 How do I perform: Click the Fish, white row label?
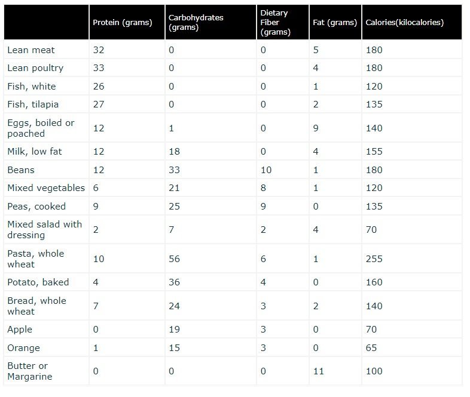pyautogui.click(x=32, y=86)
